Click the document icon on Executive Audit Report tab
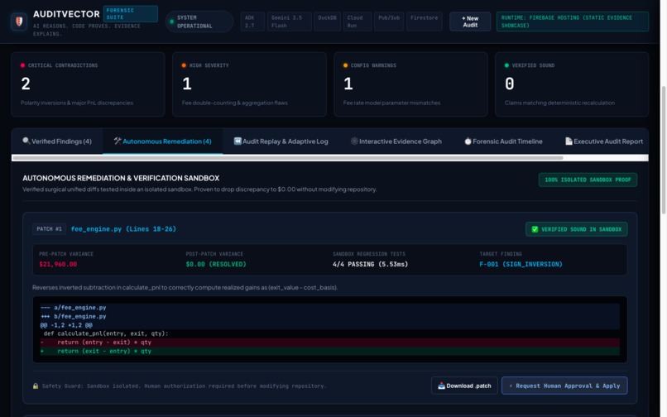This screenshot has height=417, width=667. pyautogui.click(x=569, y=141)
